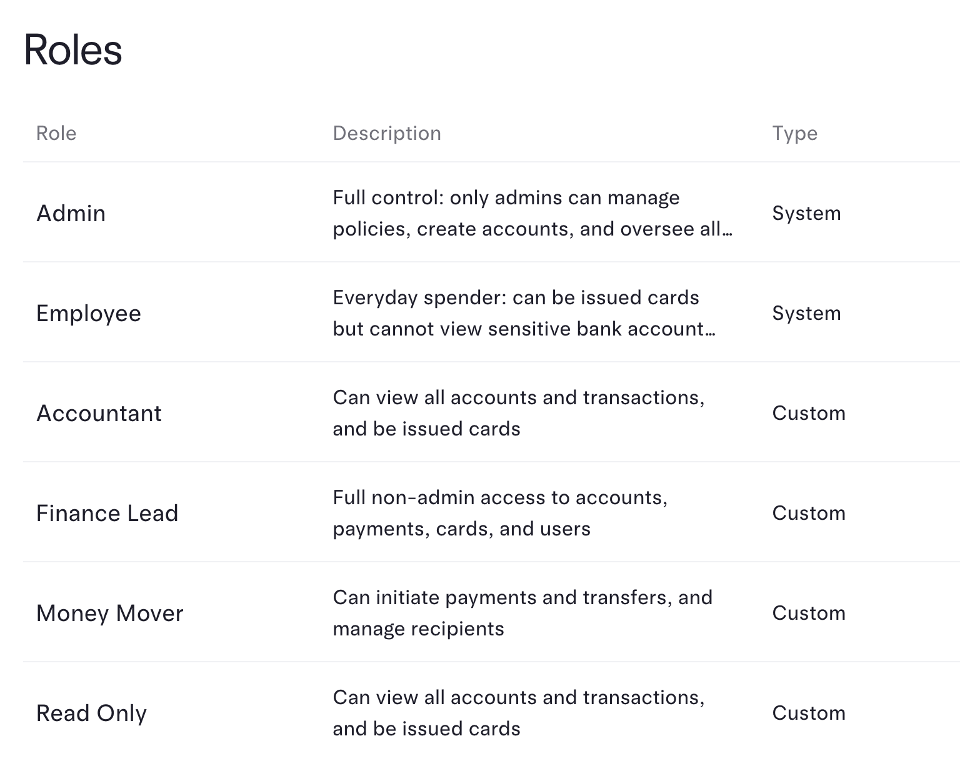Viewport: 960px width, 766px height.
Task: Click the Employee role name link
Action: (x=88, y=313)
